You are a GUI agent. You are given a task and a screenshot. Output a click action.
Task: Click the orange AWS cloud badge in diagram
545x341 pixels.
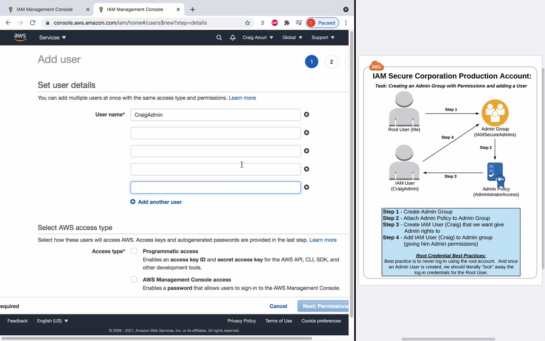click(x=376, y=65)
